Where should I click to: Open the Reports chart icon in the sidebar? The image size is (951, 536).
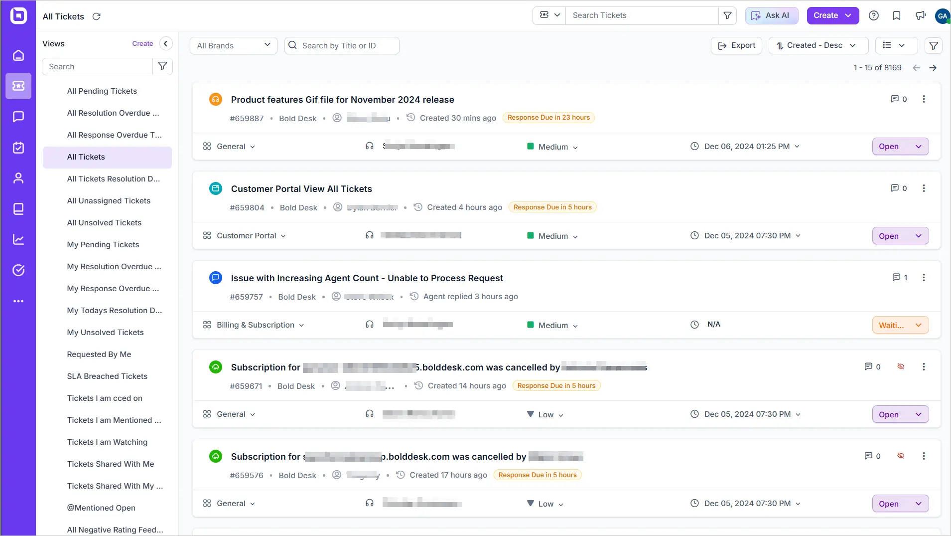[18, 240]
